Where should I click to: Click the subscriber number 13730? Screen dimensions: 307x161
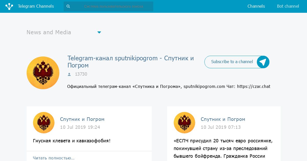(81, 74)
